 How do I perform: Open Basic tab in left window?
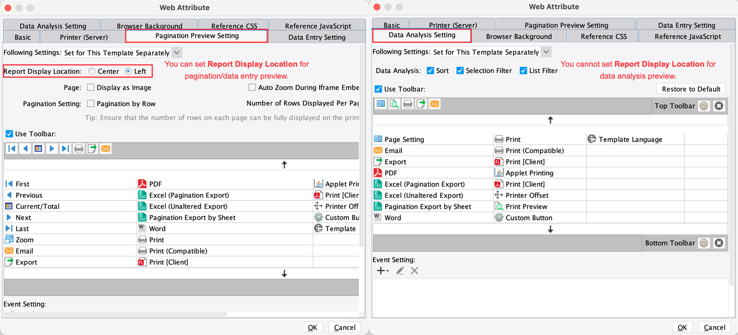[x=23, y=37]
